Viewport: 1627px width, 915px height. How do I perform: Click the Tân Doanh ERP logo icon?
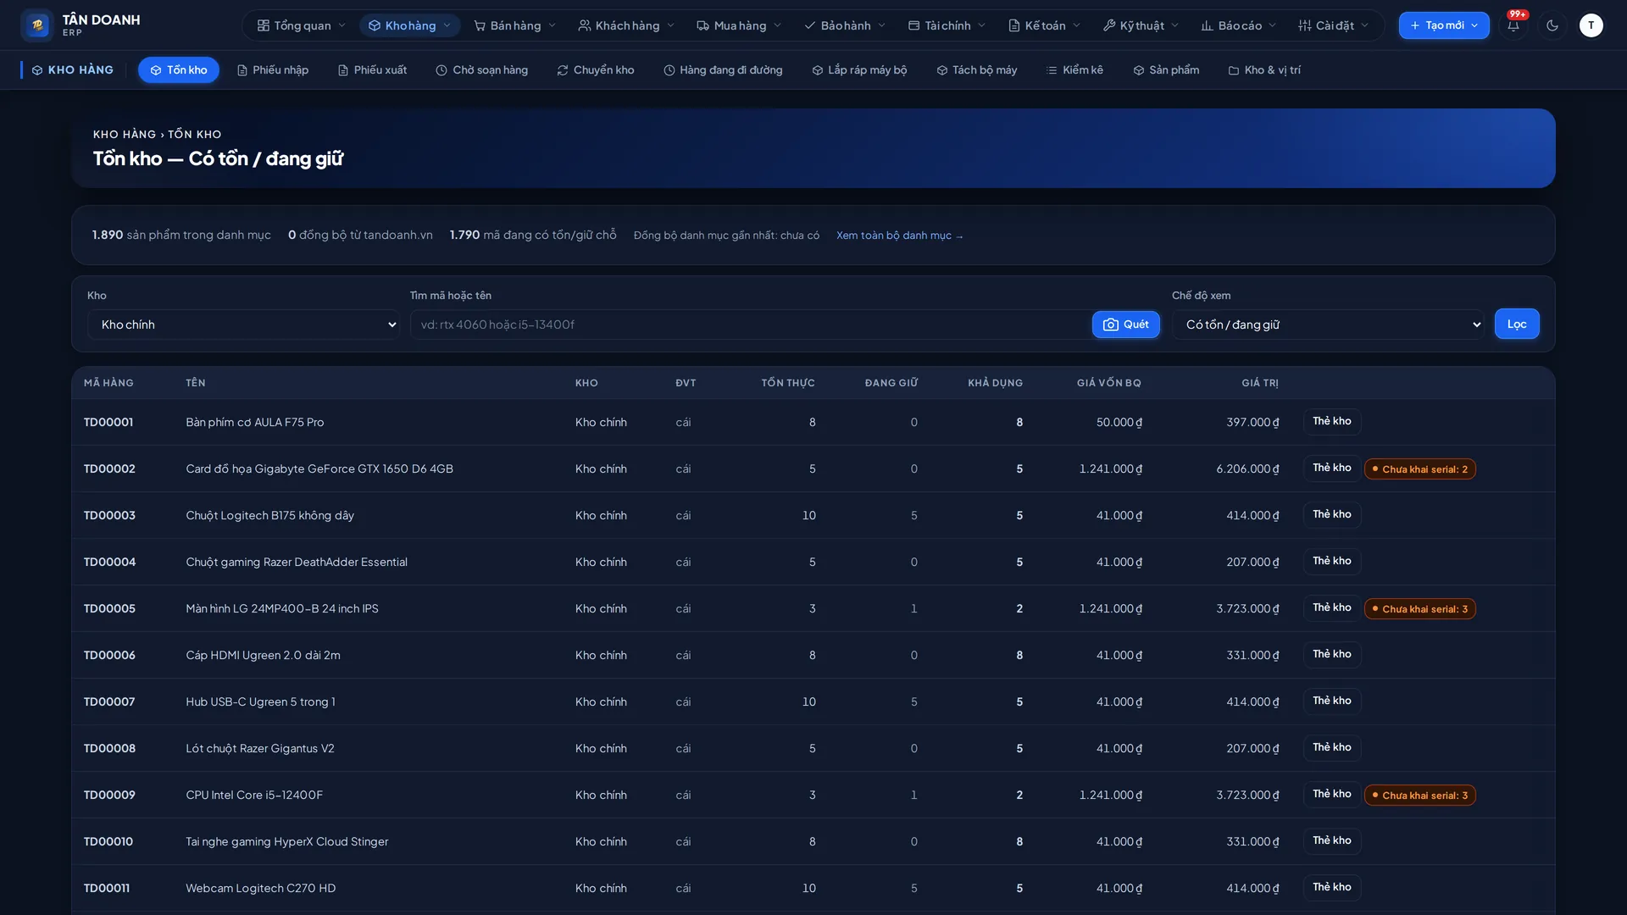point(37,25)
